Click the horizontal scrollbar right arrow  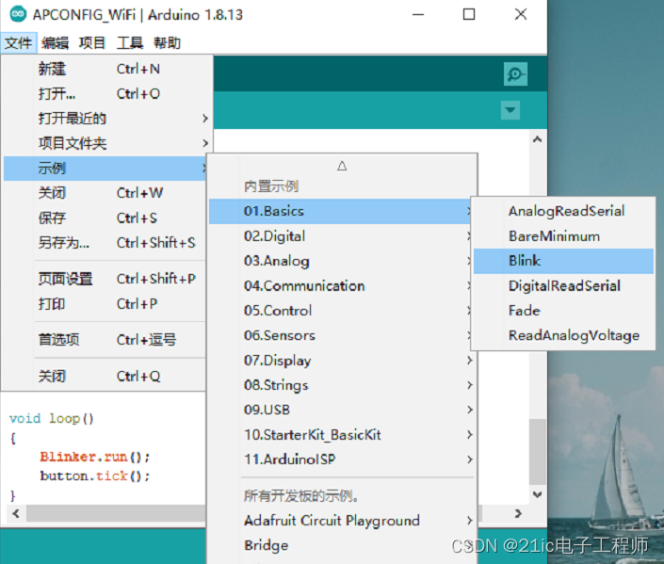(518, 513)
